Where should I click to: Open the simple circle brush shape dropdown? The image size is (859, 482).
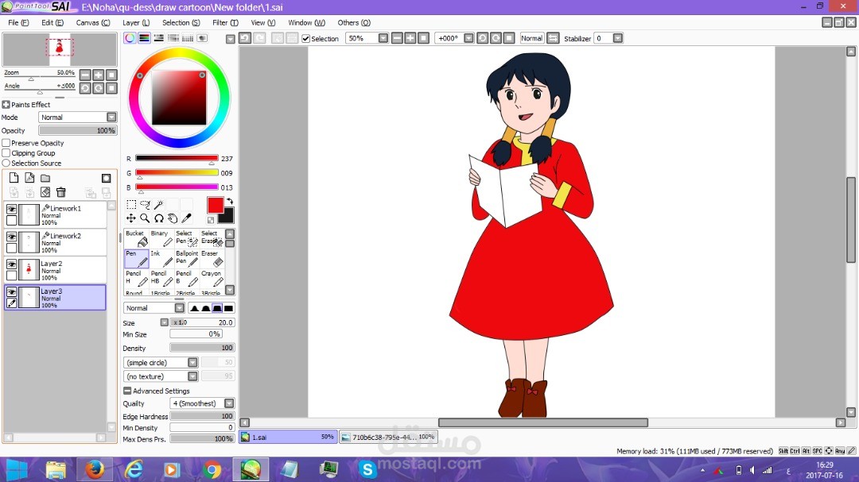click(192, 362)
